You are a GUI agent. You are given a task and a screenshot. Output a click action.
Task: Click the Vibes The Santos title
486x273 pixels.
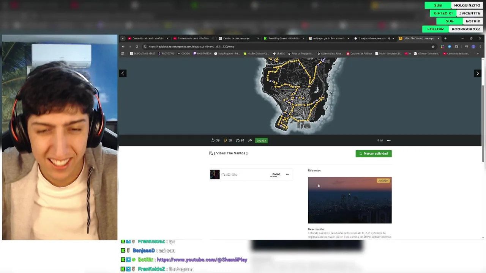[x=231, y=153]
